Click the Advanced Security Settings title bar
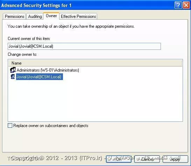 click(x=85, y=5)
